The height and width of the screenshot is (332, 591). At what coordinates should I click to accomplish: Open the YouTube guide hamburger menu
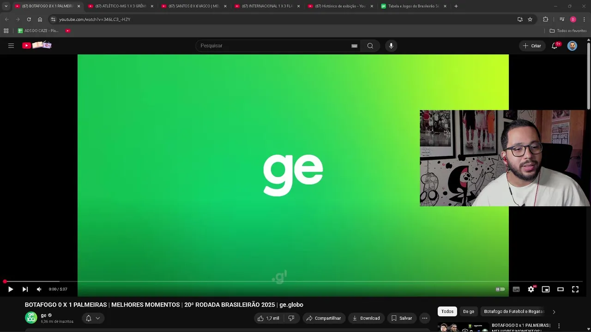11,46
